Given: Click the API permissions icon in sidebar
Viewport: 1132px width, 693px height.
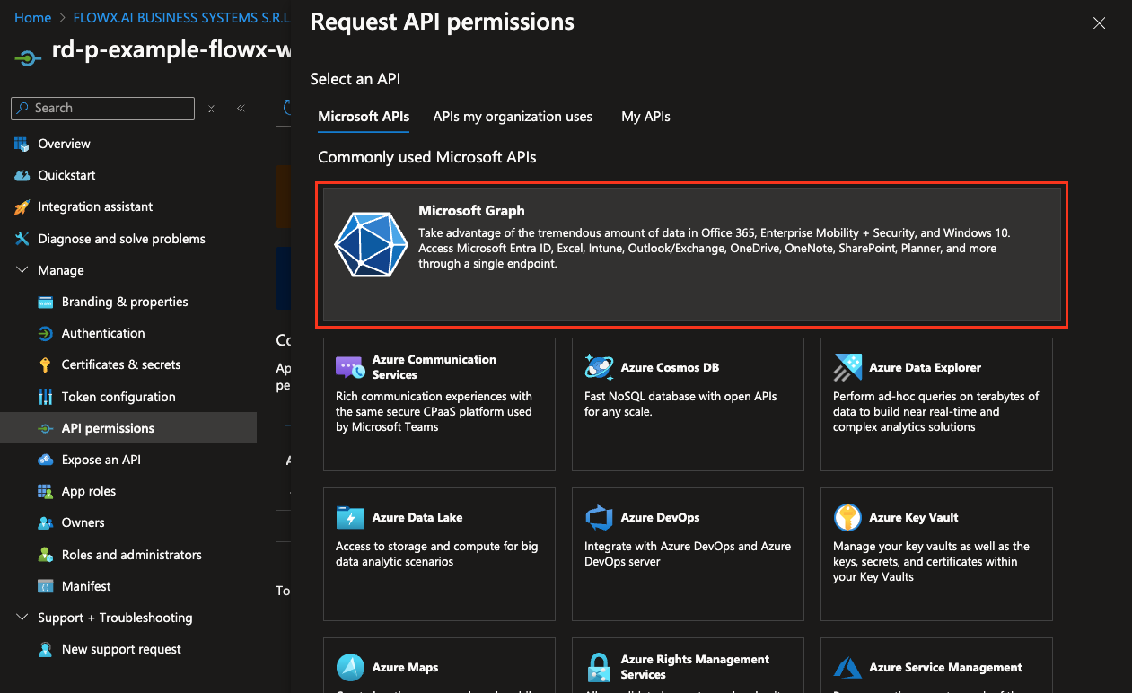Looking at the screenshot, I should [45, 428].
